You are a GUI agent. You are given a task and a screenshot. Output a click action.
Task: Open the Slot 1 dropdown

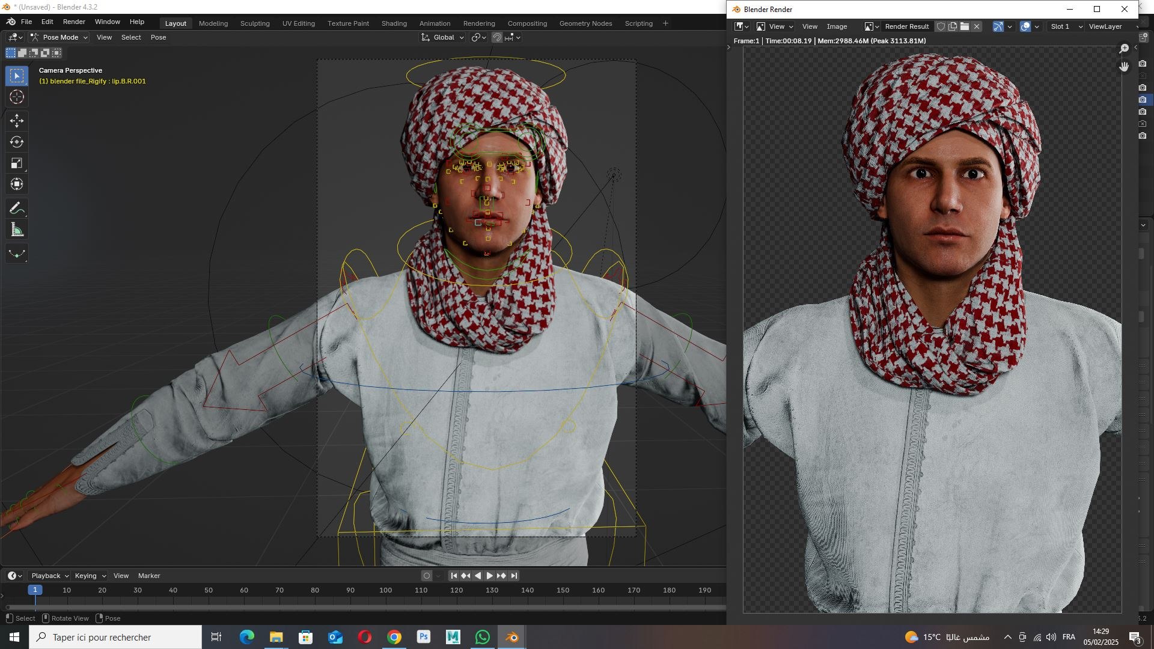[1066, 26]
